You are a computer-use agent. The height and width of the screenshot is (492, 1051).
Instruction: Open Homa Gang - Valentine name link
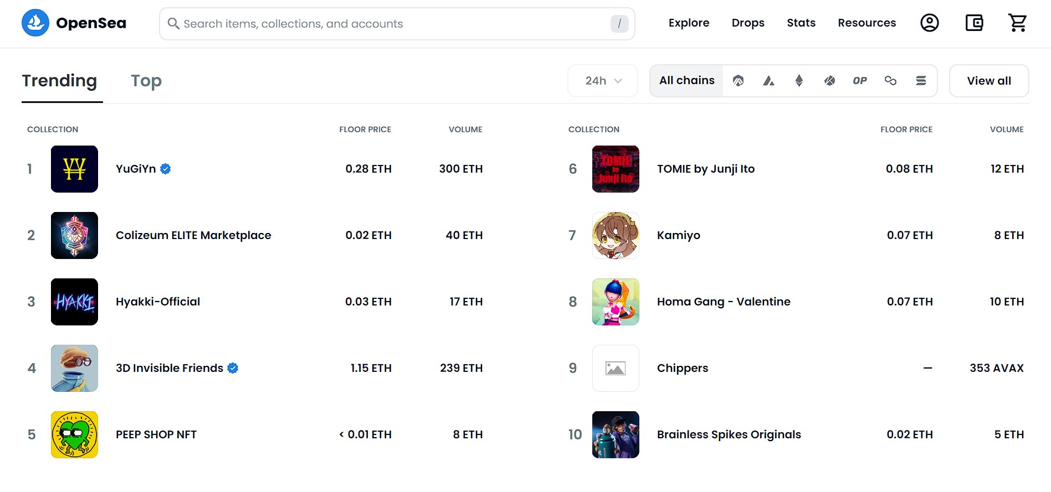tap(724, 302)
